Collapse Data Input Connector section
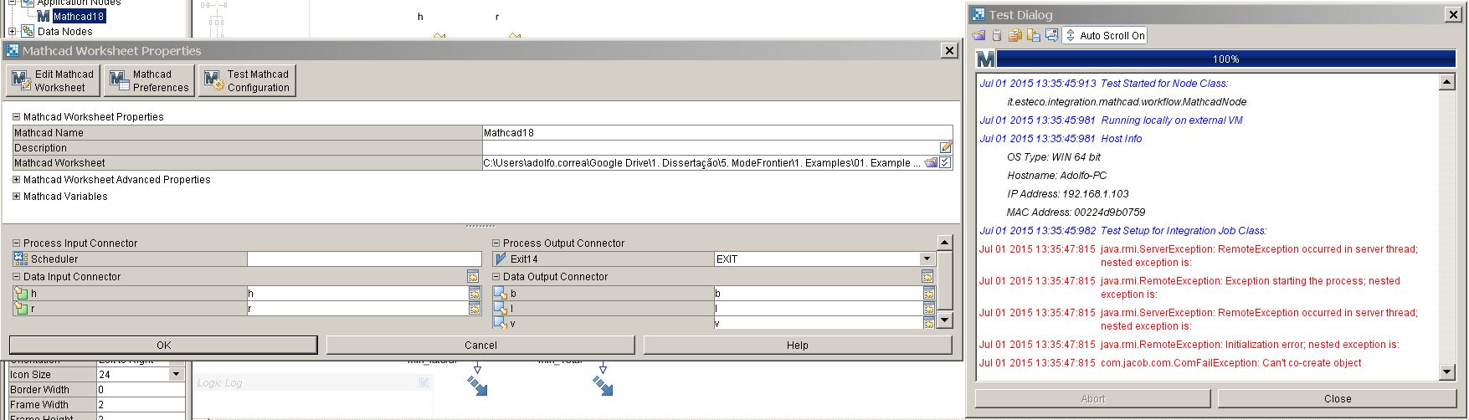Image resolution: width=1469 pixels, height=420 pixels. click(16, 277)
